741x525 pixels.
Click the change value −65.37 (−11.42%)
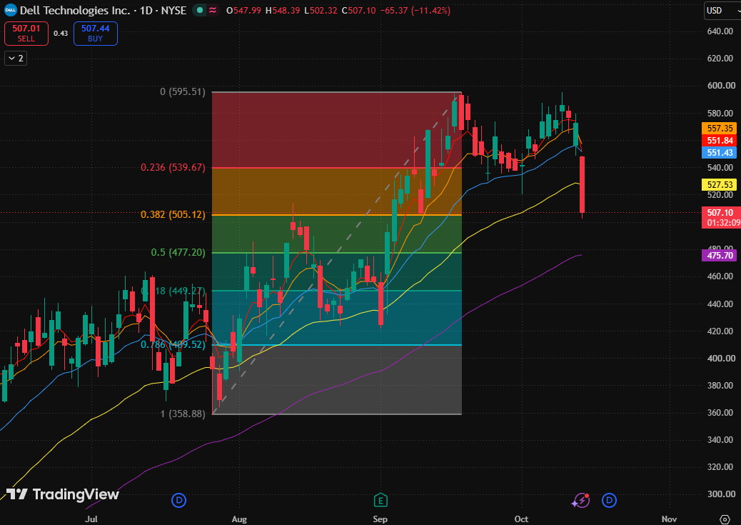pos(415,11)
